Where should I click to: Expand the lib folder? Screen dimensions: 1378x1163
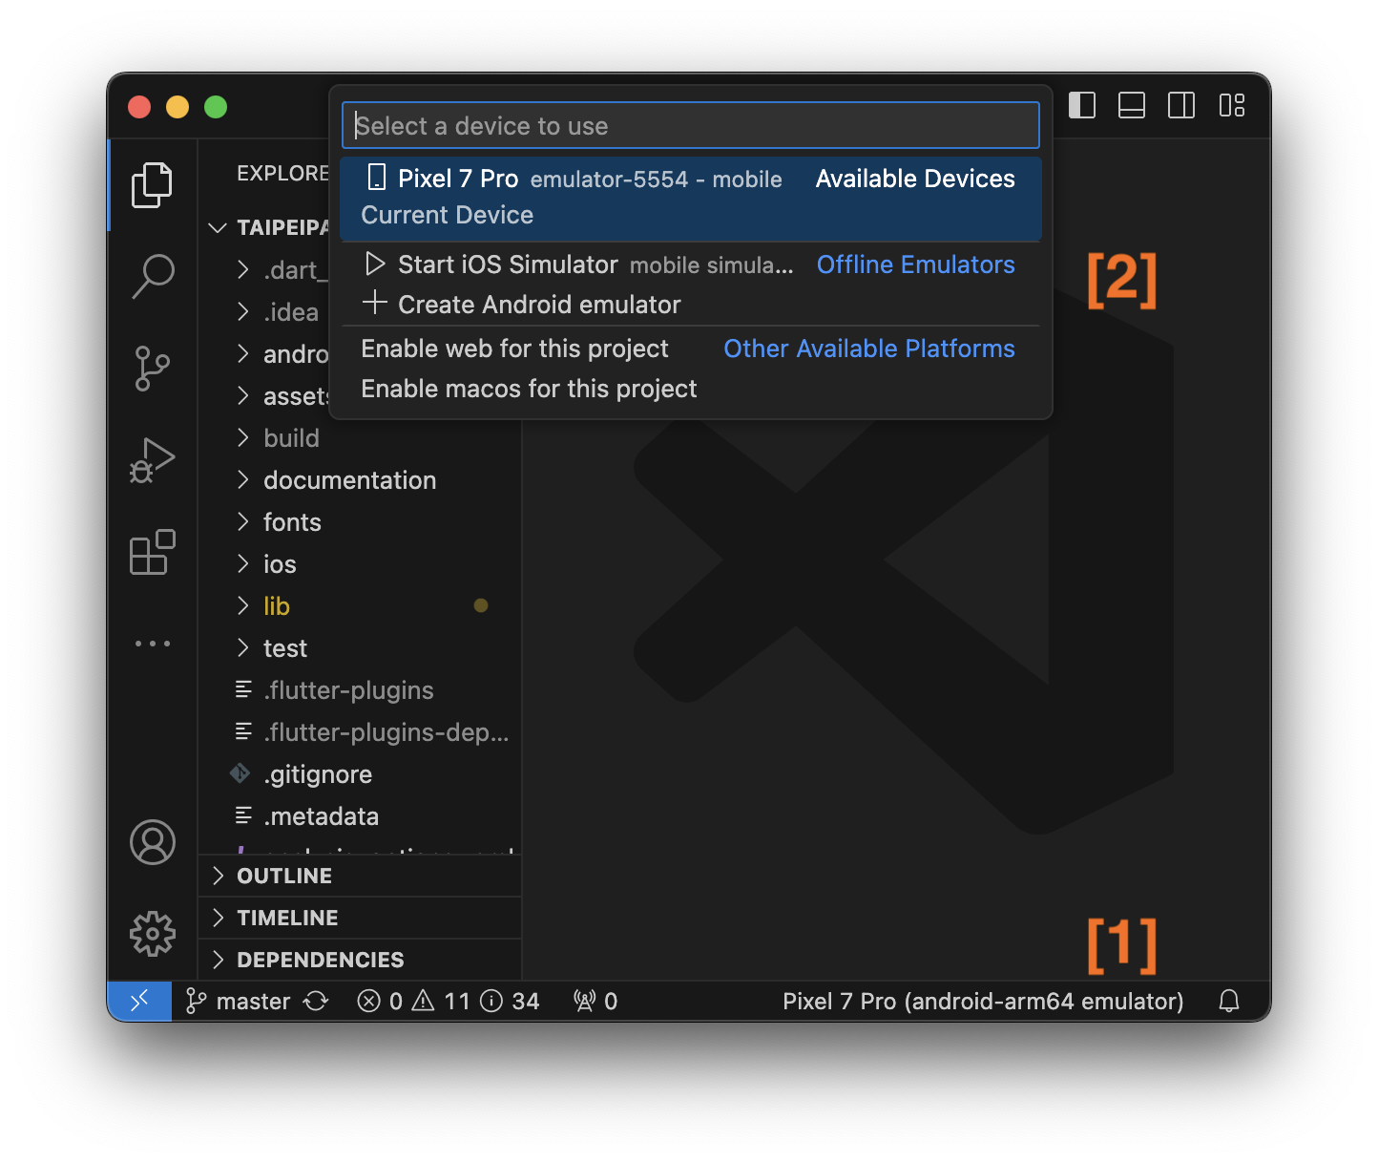pyautogui.click(x=361, y=606)
